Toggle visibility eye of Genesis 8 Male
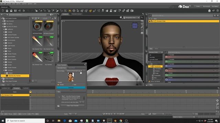 (150, 21)
